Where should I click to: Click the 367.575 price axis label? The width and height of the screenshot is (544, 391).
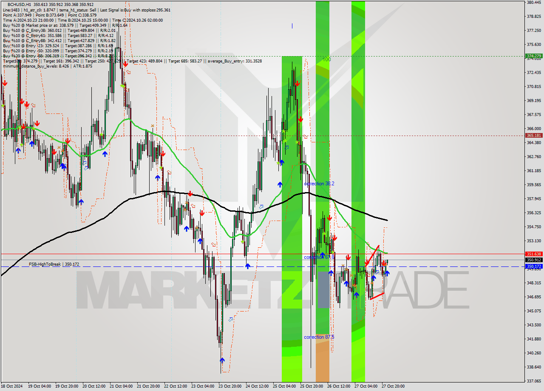(x=533, y=115)
